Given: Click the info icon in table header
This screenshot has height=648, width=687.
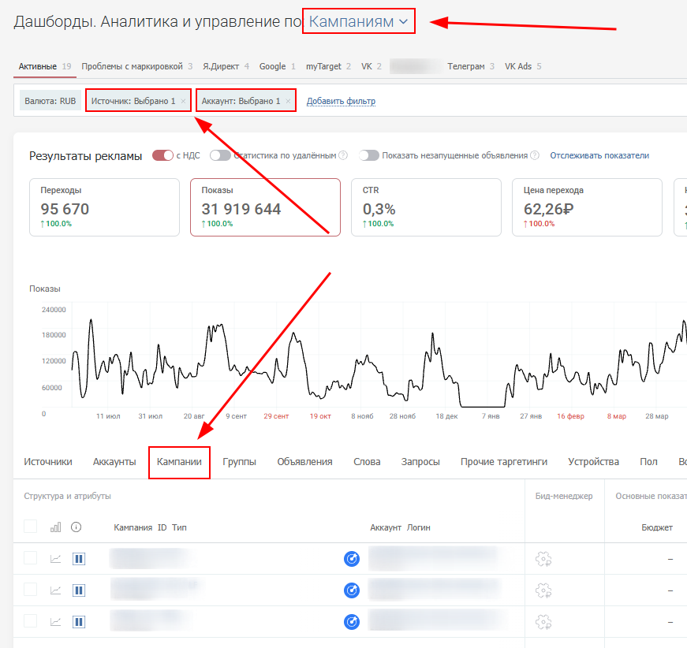Looking at the screenshot, I should point(77,527).
